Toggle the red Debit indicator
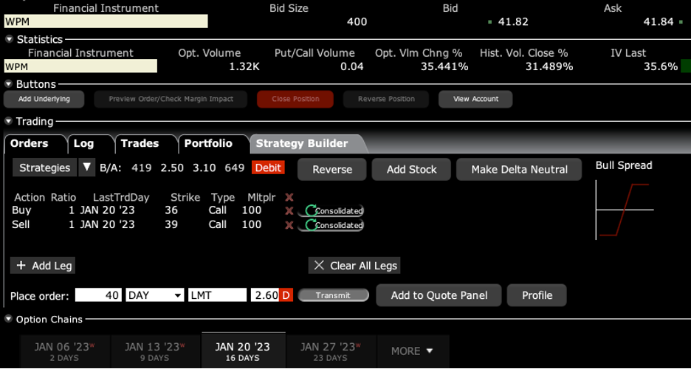Image resolution: width=691 pixels, height=369 pixels. 268,168
